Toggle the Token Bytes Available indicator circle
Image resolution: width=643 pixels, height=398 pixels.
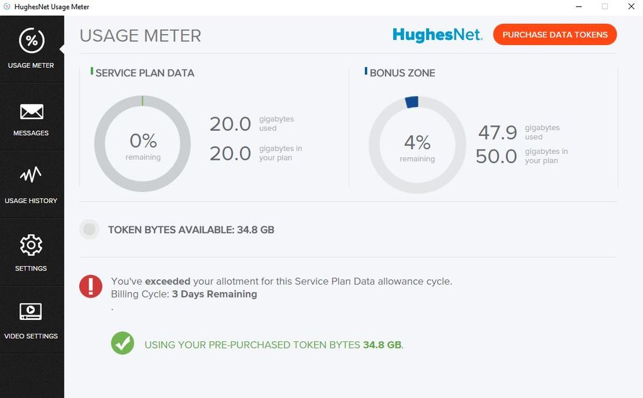pyautogui.click(x=89, y=229)
